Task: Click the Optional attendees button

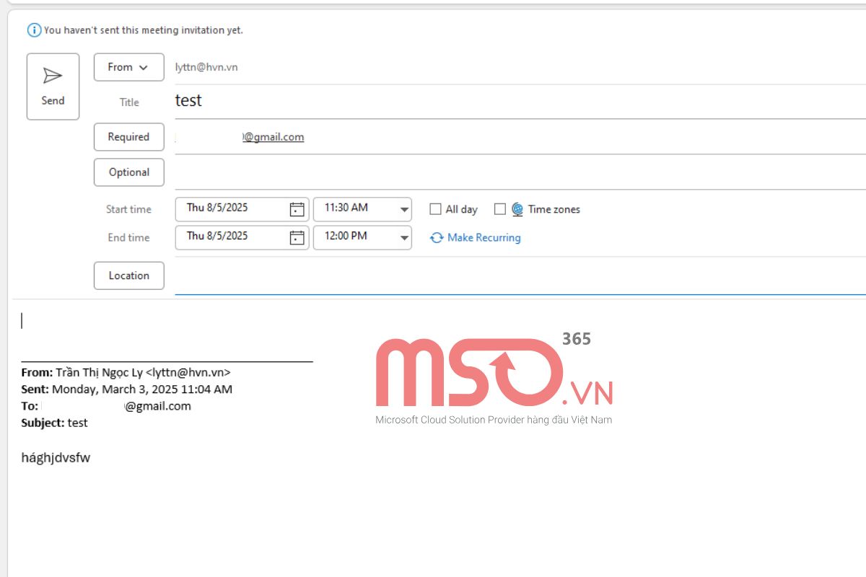Action: (x=128, y=172)
